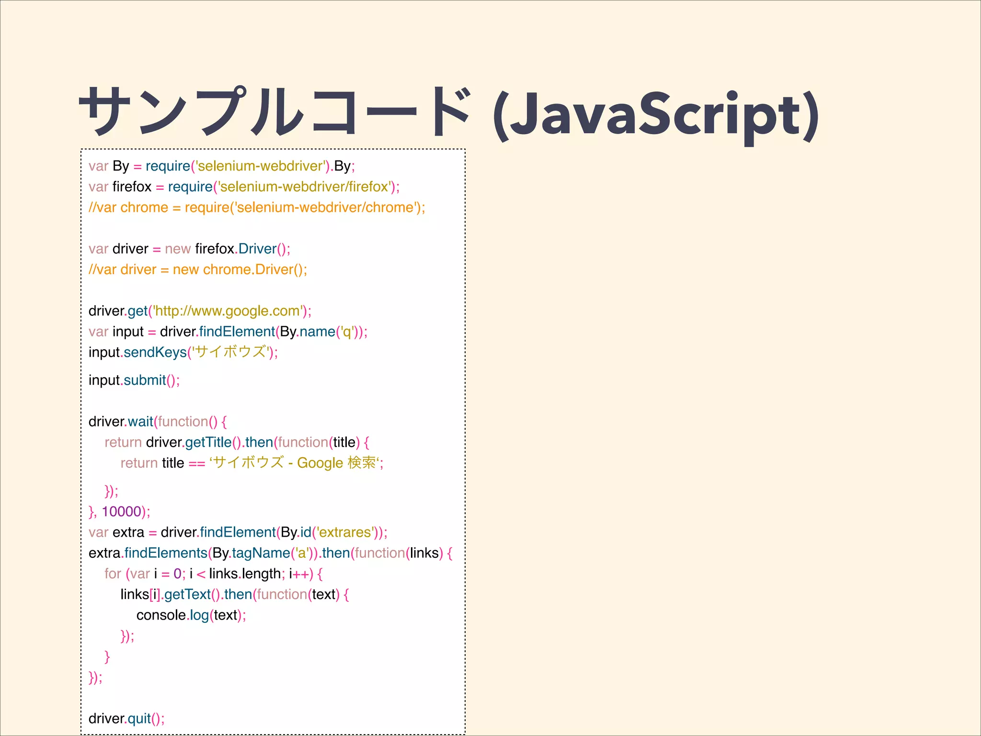
Task: Click the line var By = require('selenium-webdriver').By;
Action: click(x=222, y=166)
